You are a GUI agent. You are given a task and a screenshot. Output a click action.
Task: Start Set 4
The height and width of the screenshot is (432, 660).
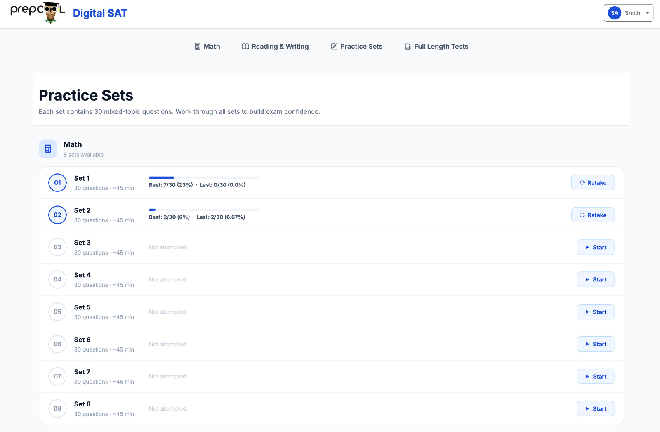point(596,279)
